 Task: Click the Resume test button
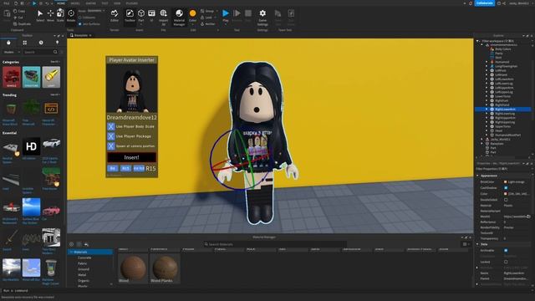point(237,16)
